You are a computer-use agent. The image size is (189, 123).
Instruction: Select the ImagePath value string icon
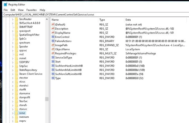(x=53, y=45)
